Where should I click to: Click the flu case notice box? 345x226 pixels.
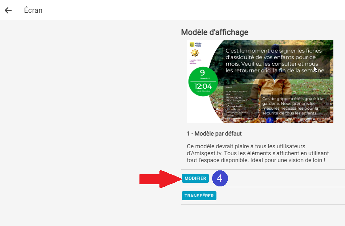click(295, 106)
